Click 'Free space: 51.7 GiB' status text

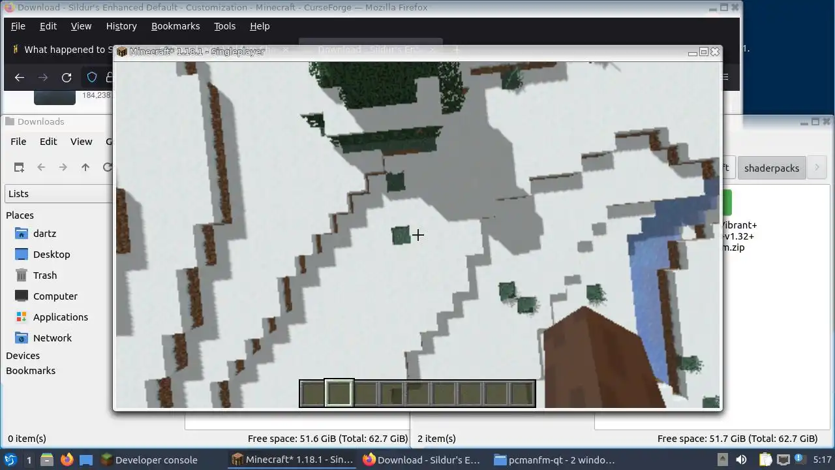738,439
